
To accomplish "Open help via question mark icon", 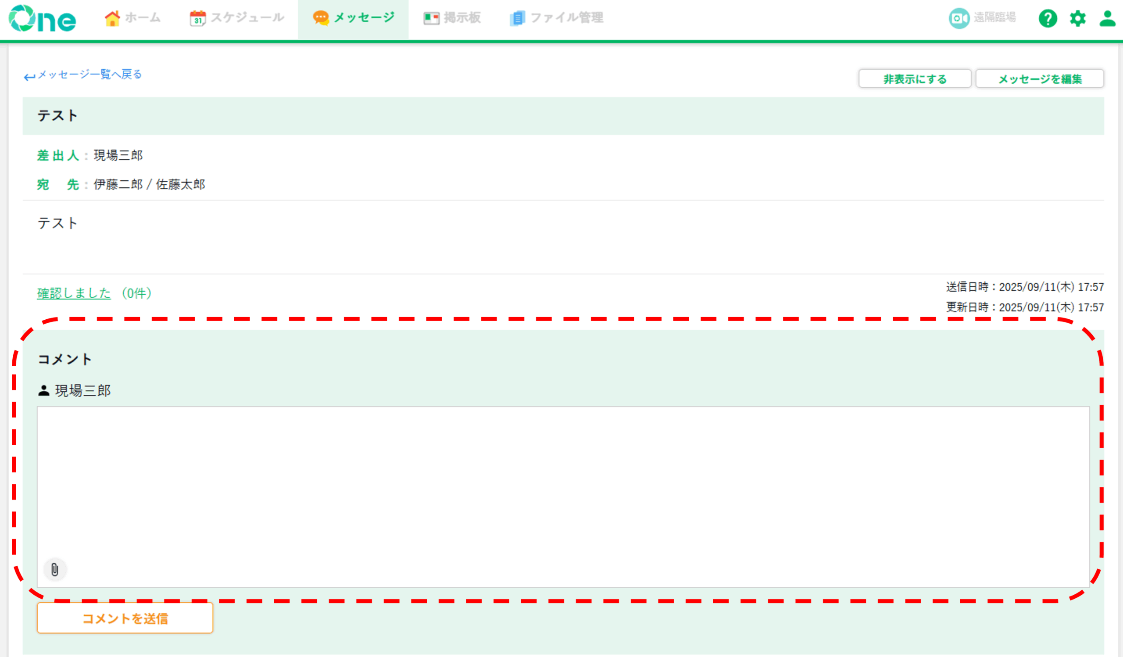I will point(1047,19).
